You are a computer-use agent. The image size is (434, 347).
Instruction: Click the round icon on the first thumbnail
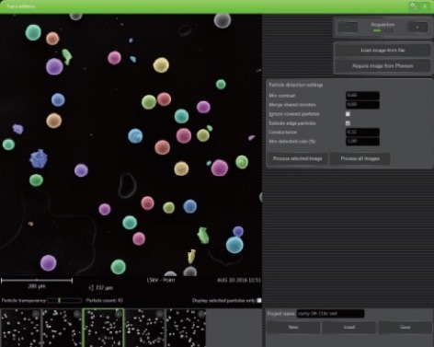click(36, 314)
